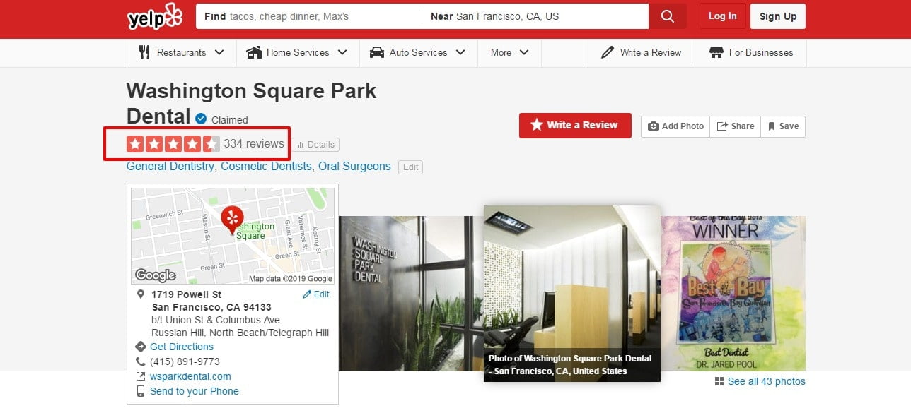
Task: Click the address Edit link text
Action: 322,294
